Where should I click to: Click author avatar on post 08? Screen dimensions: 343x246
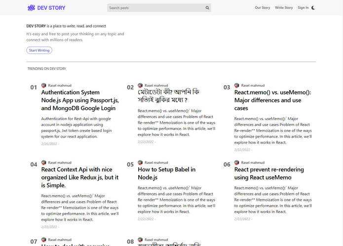coord(140,240)
